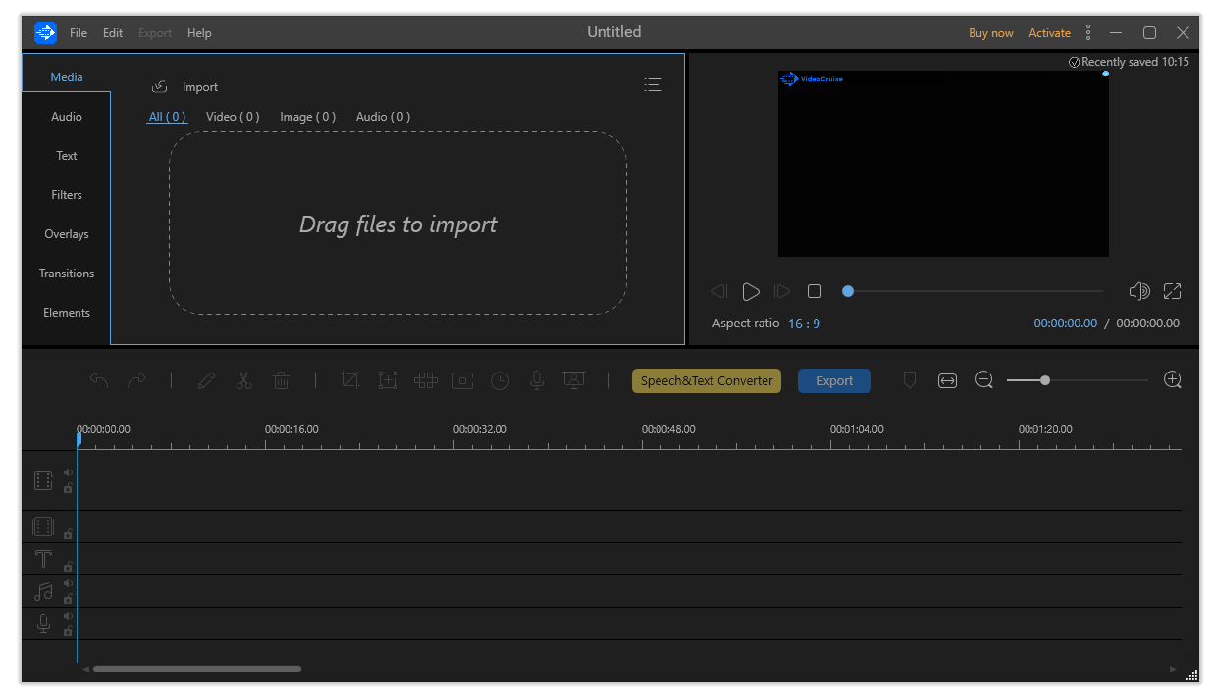Switch to the Transitions tab
1212x697 pixels.
point(67,274)
